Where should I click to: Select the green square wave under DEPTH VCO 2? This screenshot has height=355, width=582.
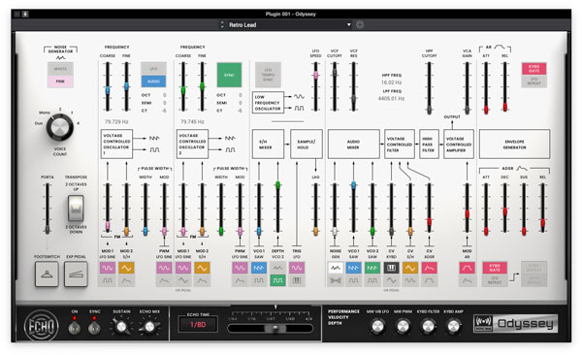pyautogui.click(x=277, y=280)
